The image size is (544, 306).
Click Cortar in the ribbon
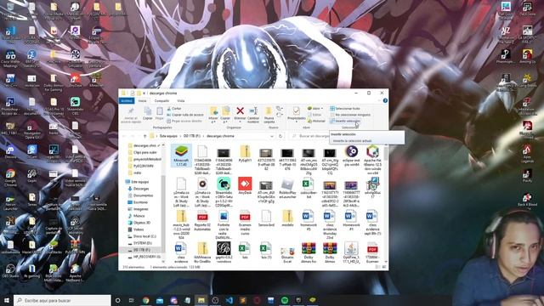point(174,109)
